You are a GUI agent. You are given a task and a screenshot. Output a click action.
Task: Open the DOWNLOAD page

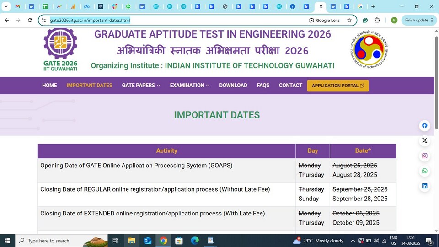click(233, 86)
